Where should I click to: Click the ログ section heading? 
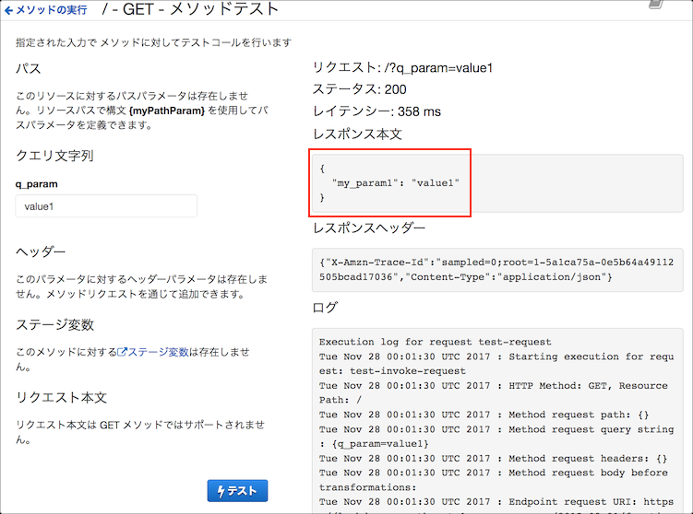click(x=325, y=307)
